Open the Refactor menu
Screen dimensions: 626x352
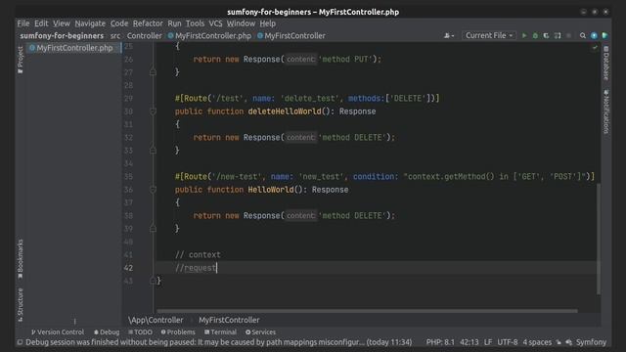[x=148, y=23]
